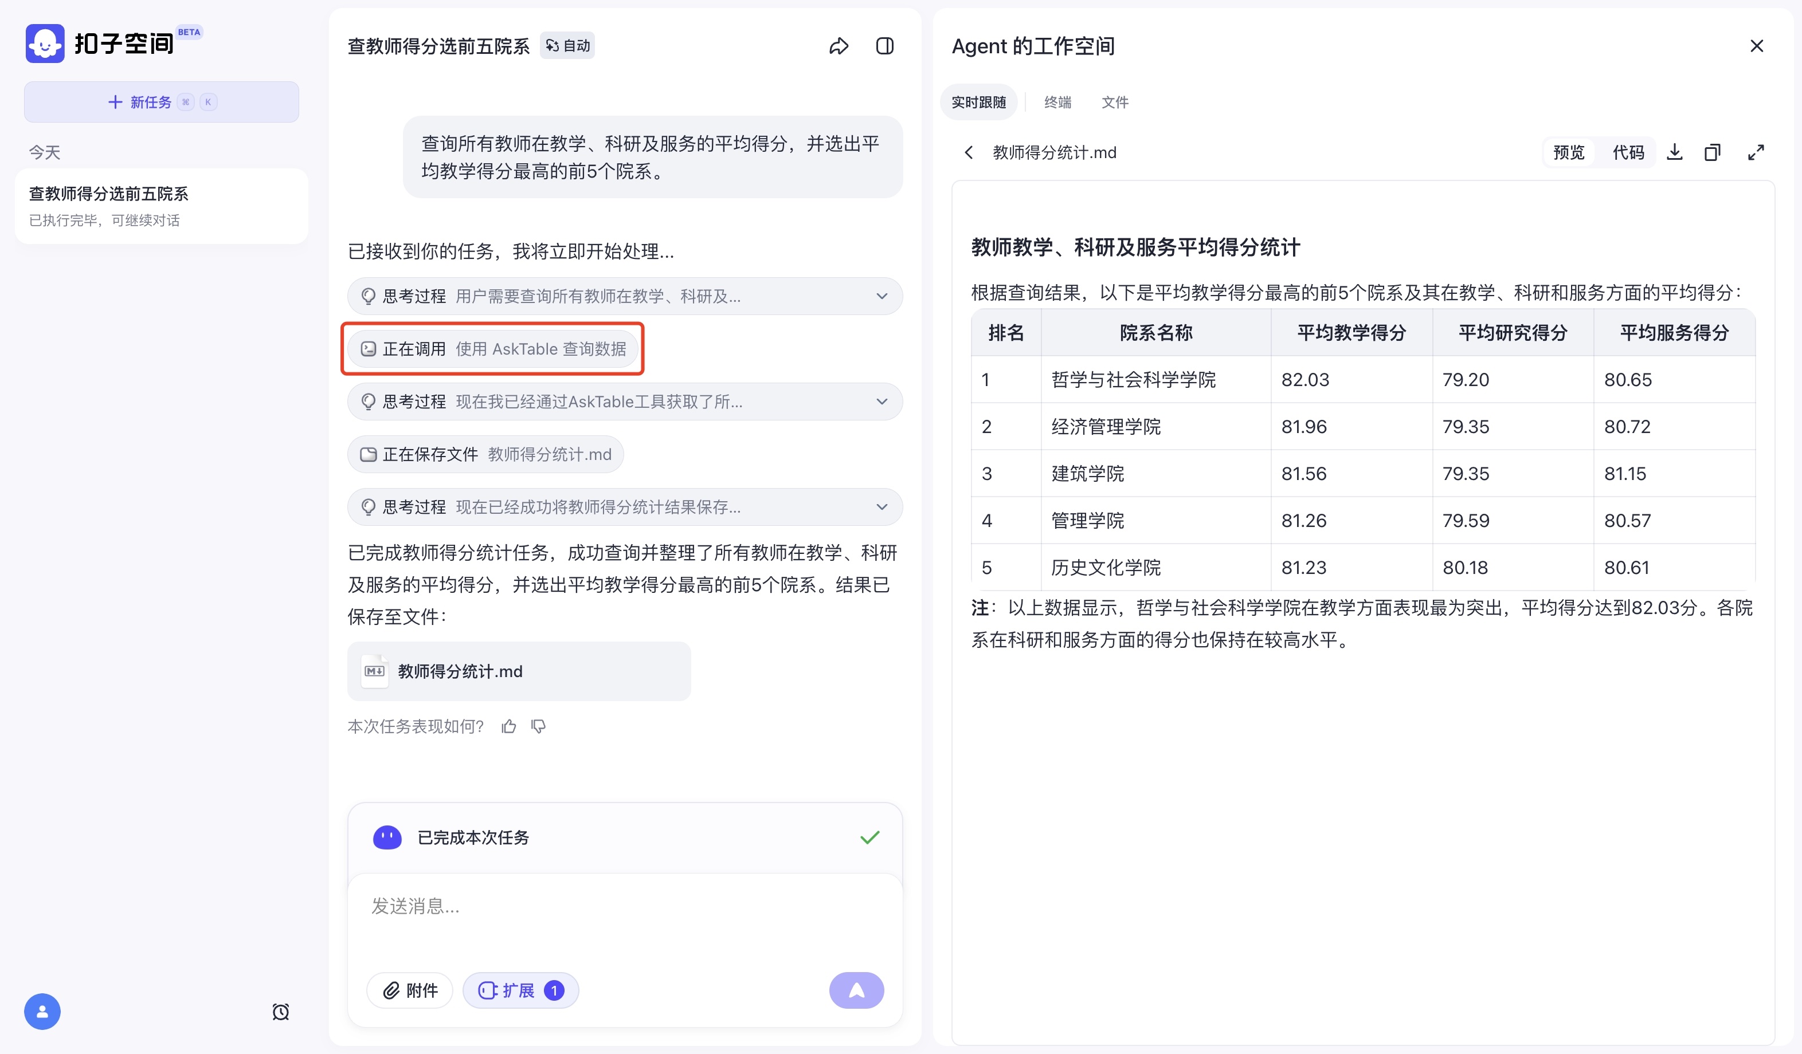
Task: Enable the 扩展 option in the input bar
Action: coord(520,990)
